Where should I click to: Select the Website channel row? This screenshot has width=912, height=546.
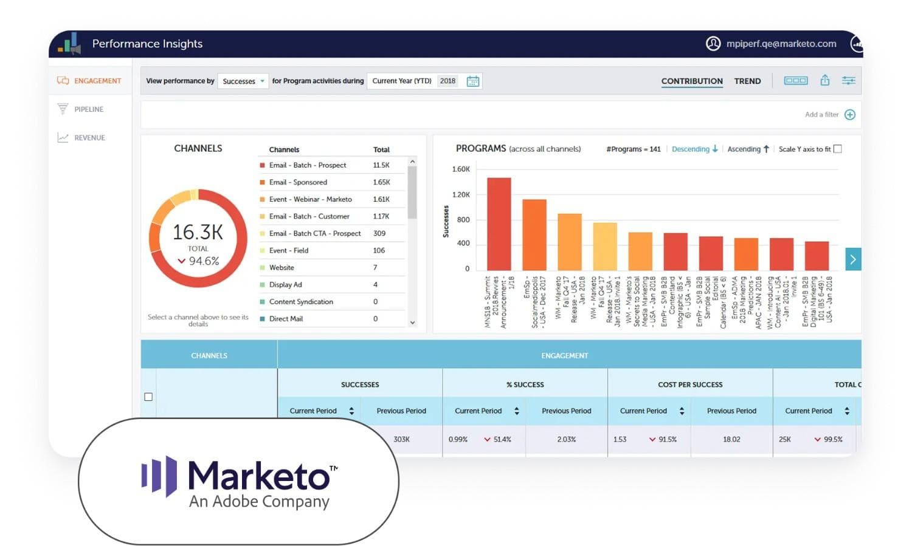click(x=332, y=267)
